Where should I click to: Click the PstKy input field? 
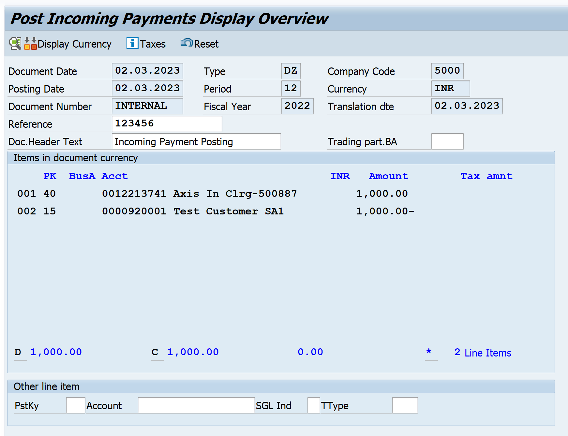point(76,405)
